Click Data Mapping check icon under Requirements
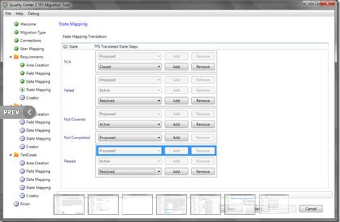The image size is (340, 222). tap(22, 81)
